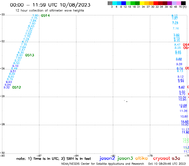
Task: Click the title '00:00 – 11:59 UTC 10/08/2023'
Action: tap(50, 5)
